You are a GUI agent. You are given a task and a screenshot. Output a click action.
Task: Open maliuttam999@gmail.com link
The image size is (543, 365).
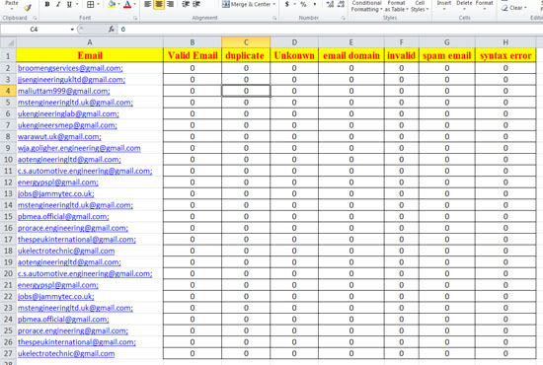pyautogui.click(x=64, y=91)
